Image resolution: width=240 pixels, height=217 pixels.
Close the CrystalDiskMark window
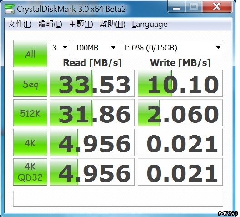(217, 7)
